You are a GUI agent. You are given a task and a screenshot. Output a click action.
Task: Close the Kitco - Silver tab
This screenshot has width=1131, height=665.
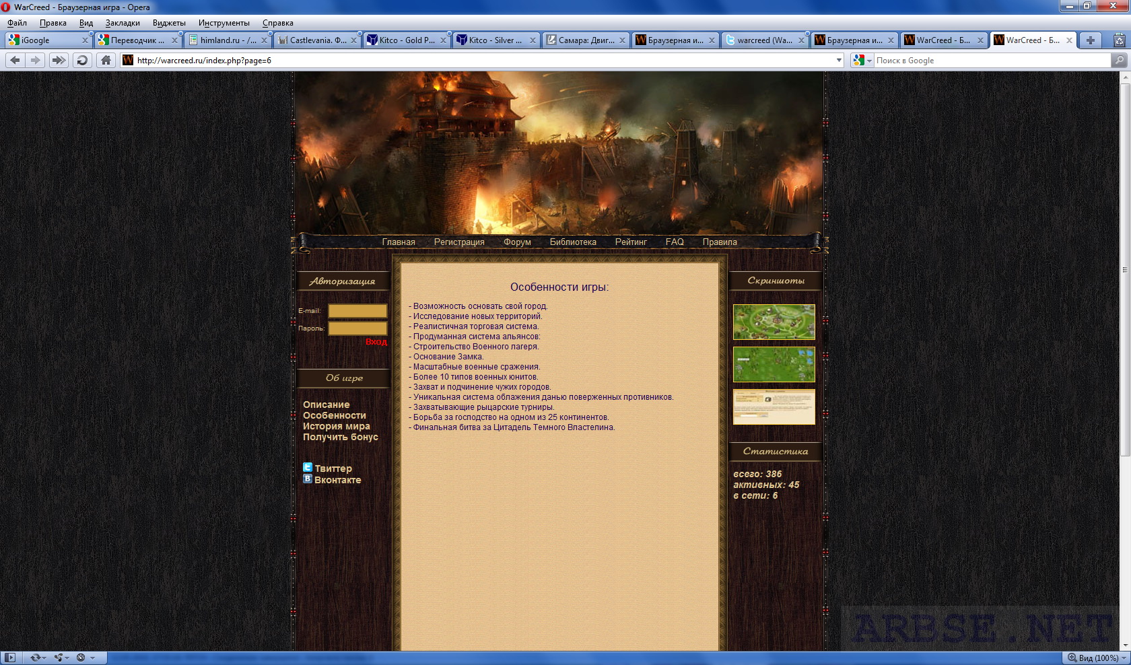(533, 40)
